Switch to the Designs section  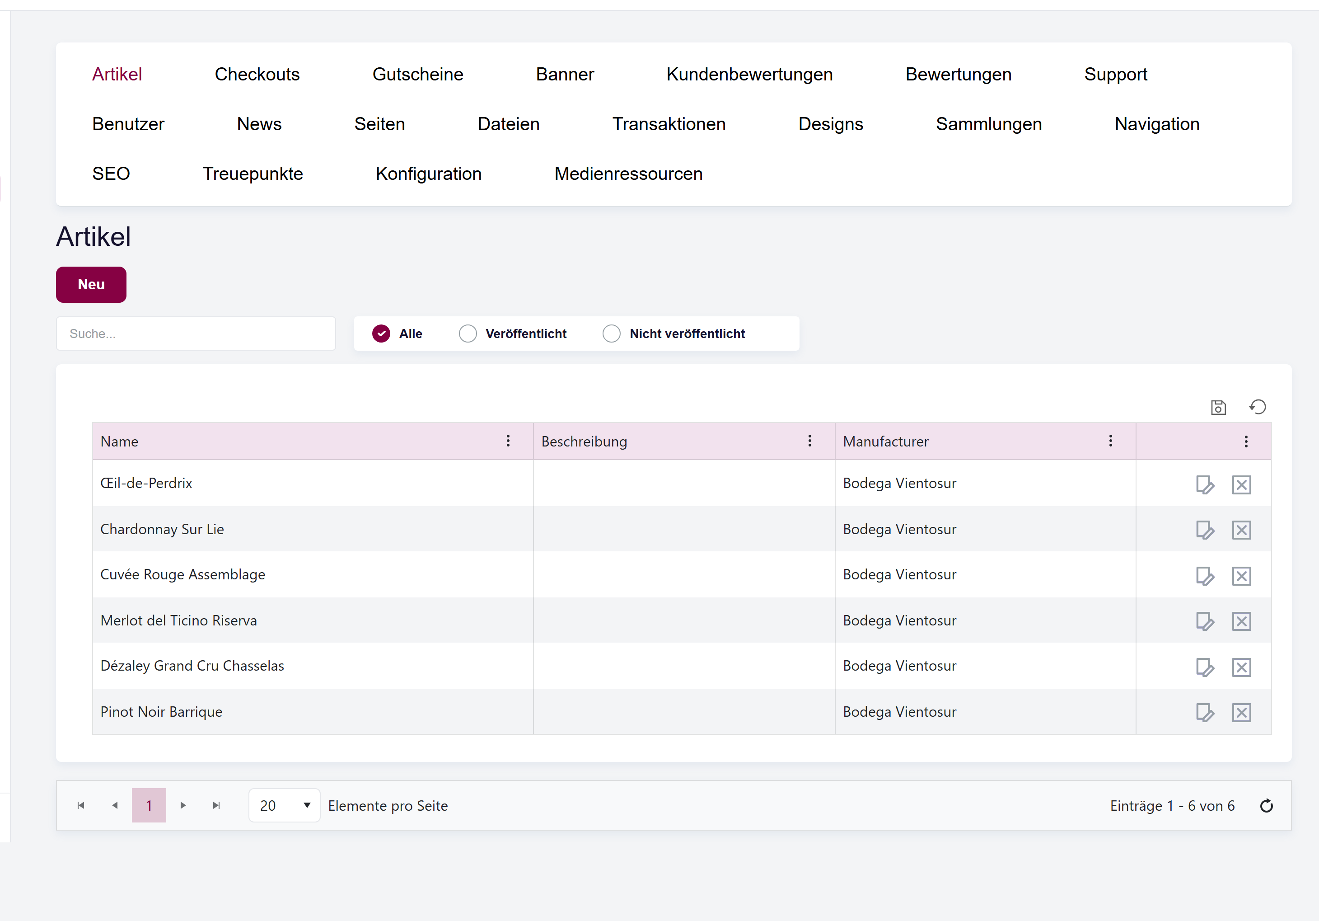click(831, 124)
